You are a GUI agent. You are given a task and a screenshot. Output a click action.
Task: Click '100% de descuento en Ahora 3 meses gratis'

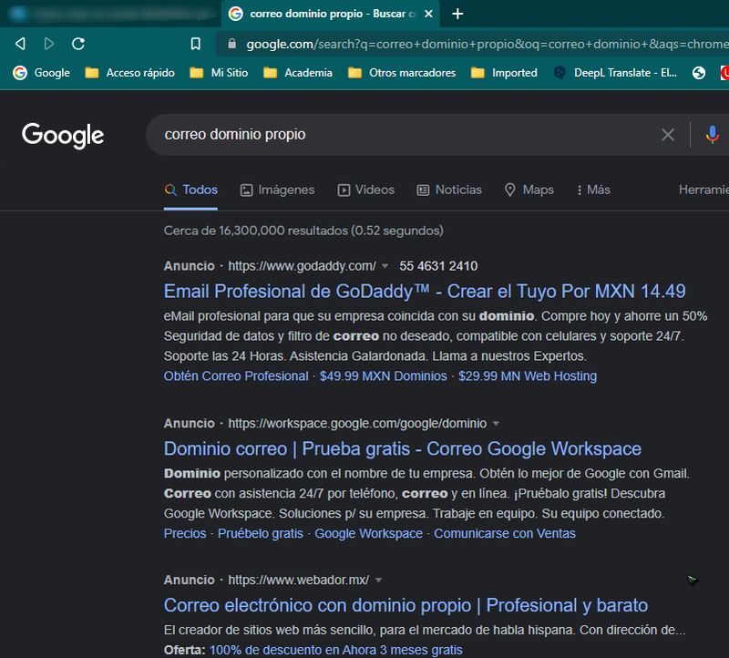[x=335, y=650]
